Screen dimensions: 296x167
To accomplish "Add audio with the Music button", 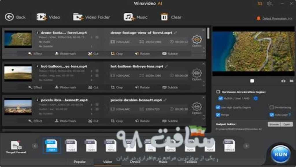I will [x=136, y=17].
